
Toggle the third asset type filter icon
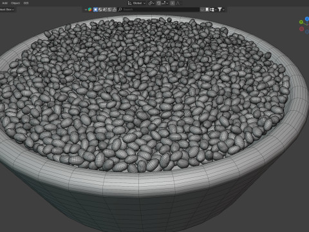tap(105, 10)
